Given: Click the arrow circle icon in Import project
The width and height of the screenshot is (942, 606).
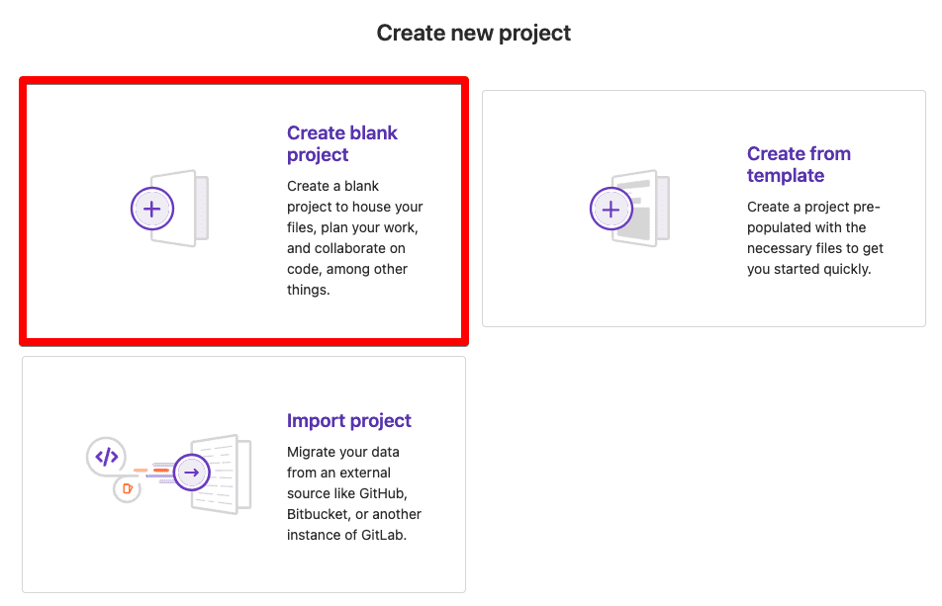Looking at the screenshot, I should pos(192,473).
